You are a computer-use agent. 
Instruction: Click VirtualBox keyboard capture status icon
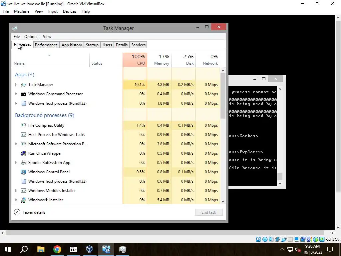(x=322, y=239)
